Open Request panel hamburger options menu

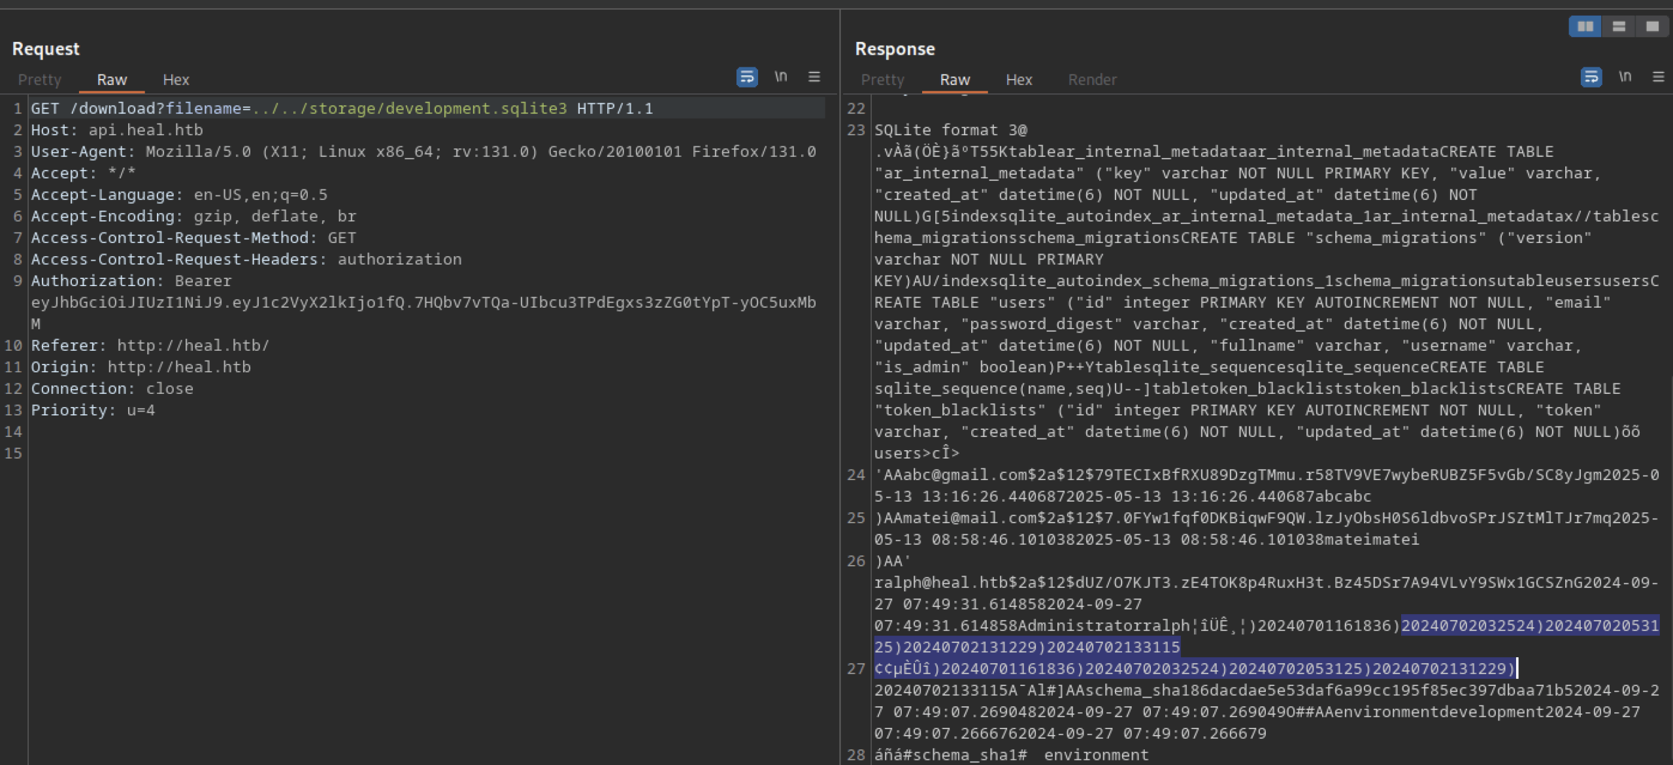click(x=814, y=77)
